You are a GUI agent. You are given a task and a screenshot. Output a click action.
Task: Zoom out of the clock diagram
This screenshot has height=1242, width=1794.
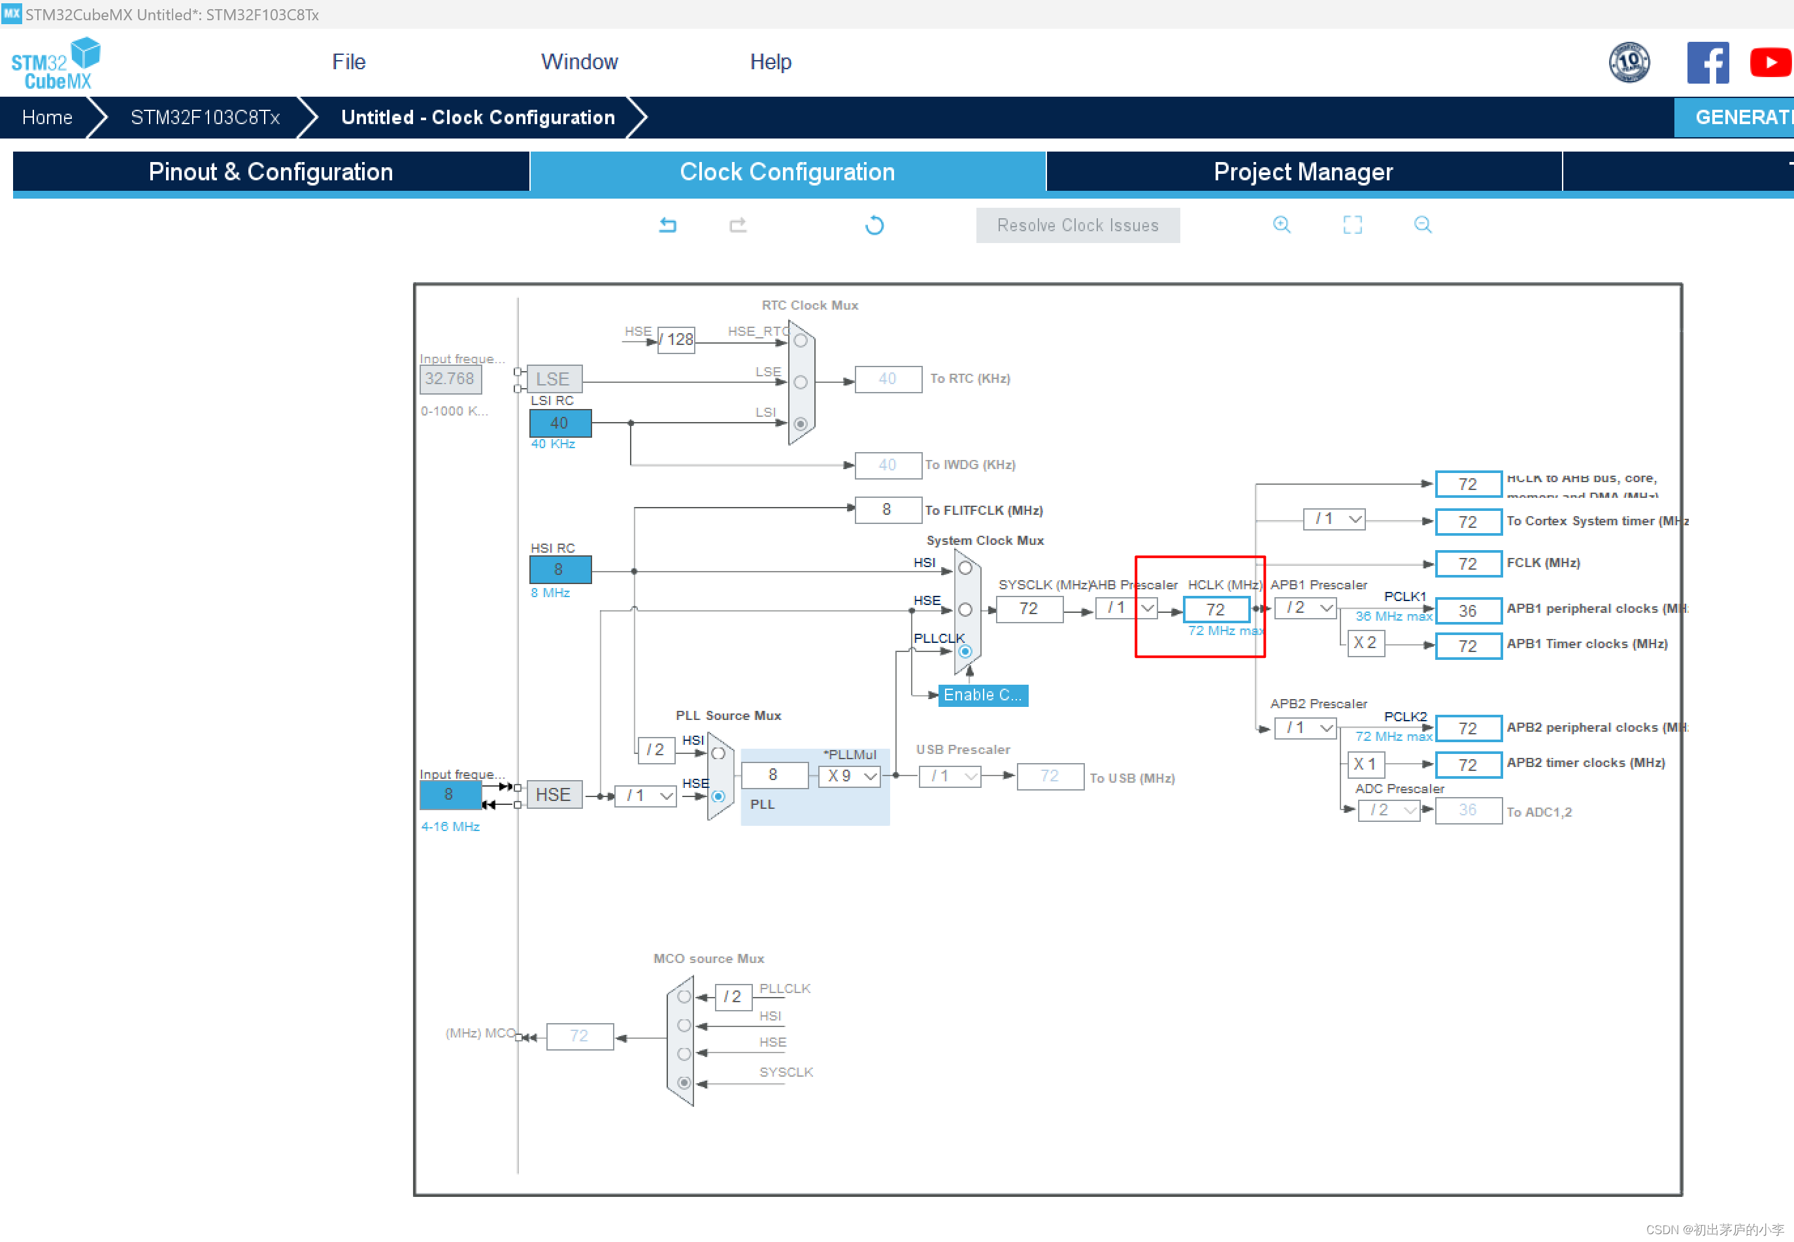coord(1423,225)
